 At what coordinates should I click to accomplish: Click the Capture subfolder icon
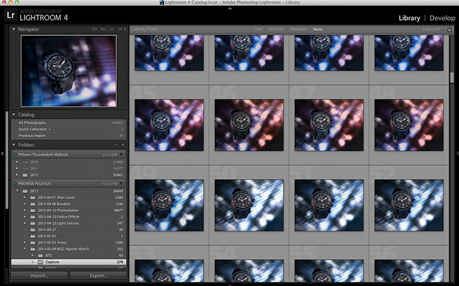[40, 261]
